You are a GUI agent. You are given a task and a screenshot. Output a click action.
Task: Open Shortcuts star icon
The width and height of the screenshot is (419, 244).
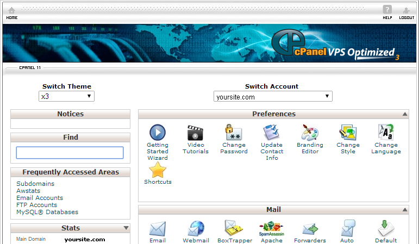point(158,170)
